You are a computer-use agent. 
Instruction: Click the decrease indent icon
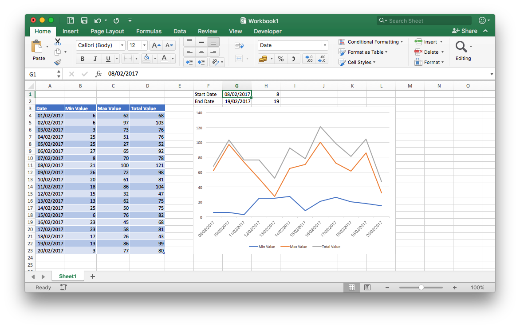coord(189,62)
